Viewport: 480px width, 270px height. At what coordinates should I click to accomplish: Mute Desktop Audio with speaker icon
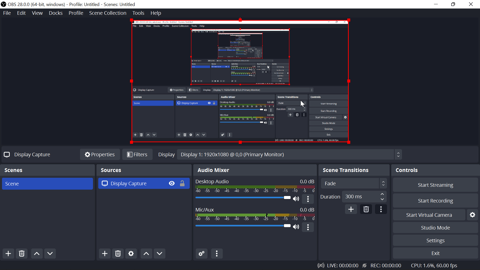[x=295, y=198]
